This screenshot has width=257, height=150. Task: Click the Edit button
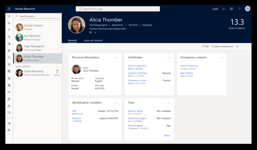point(205,46)
